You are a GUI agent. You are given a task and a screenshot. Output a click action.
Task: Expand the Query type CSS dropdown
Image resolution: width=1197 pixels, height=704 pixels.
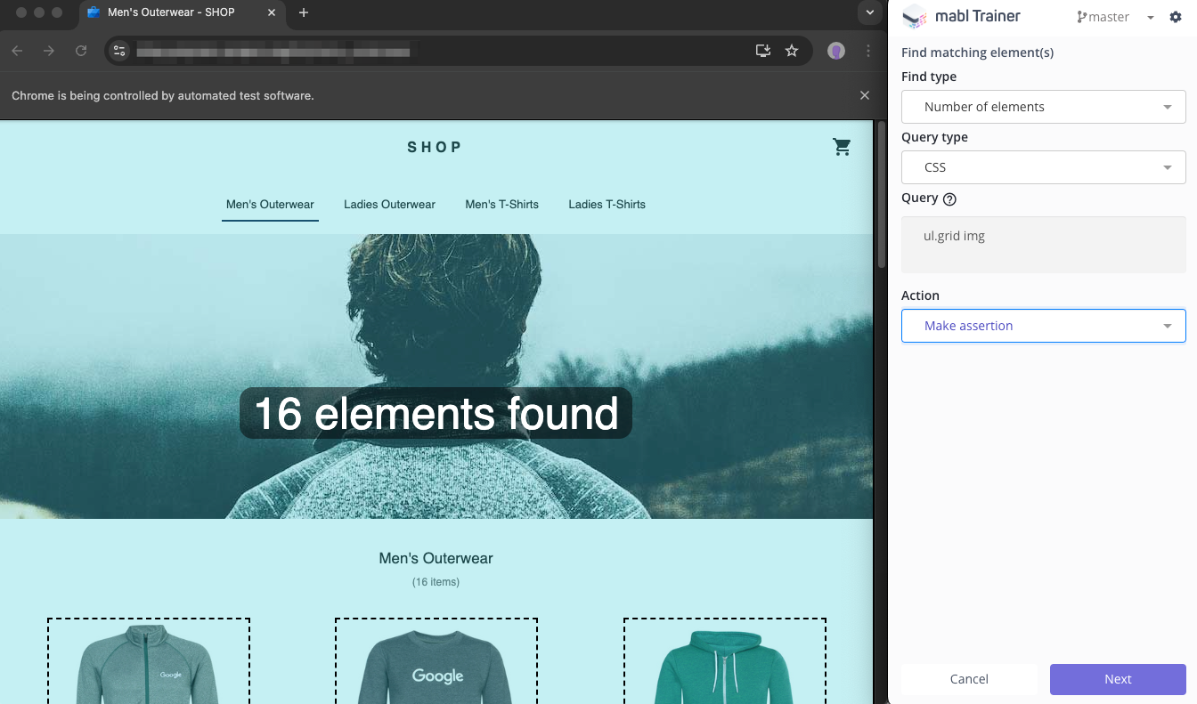(1043, 167)
